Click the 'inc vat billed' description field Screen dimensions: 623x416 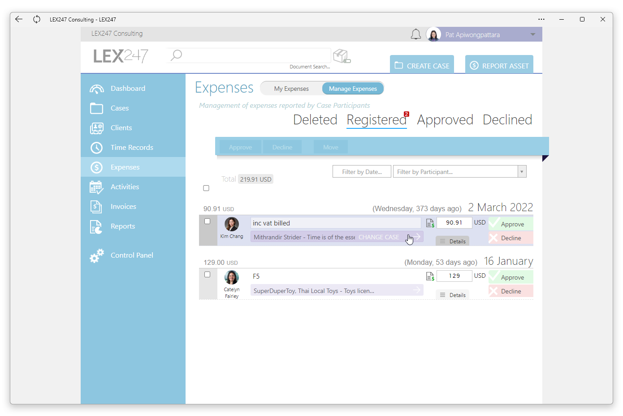click(x=335, y=223)
